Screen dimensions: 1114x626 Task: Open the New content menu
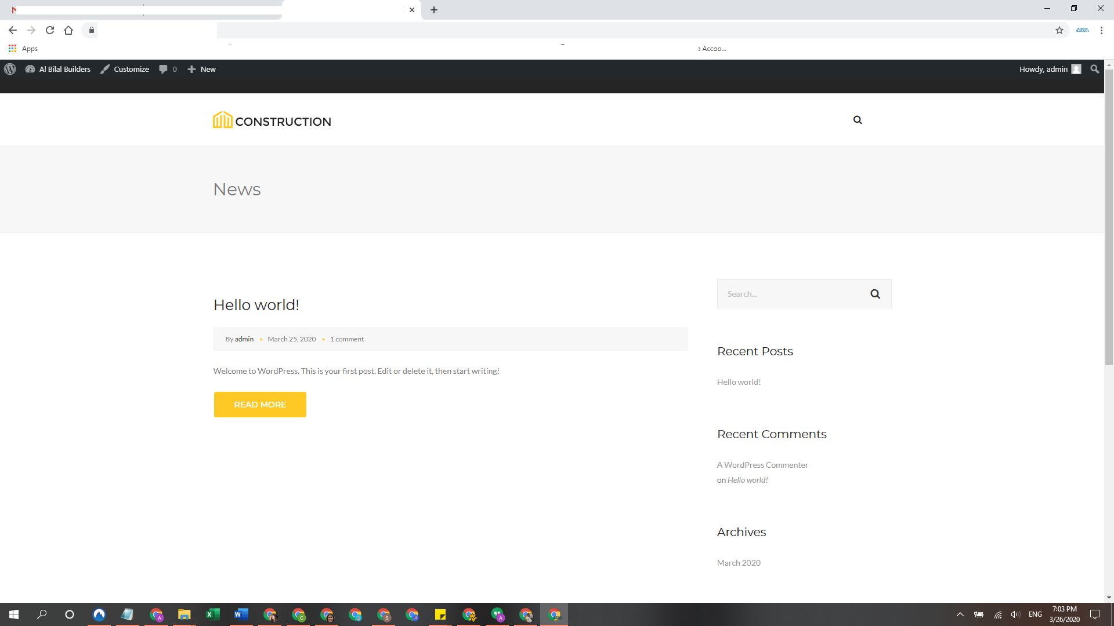click(x=201, y=69)
